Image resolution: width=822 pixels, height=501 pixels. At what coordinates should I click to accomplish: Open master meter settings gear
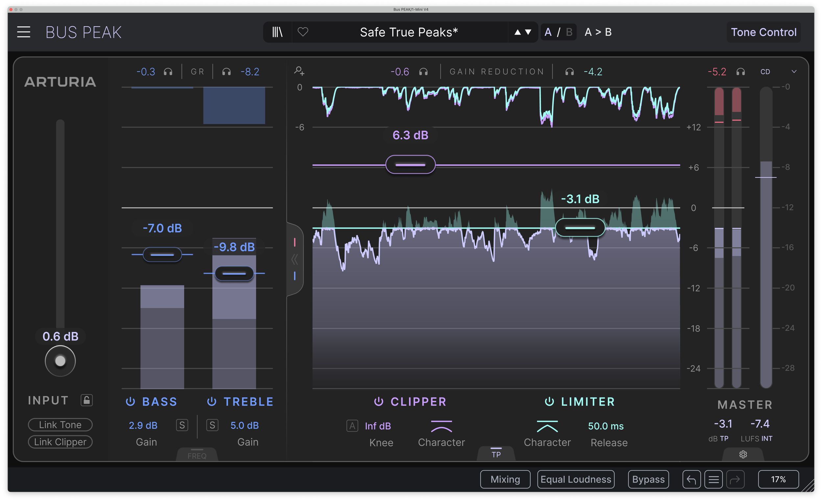pyautogui.click(x=743, y=454)
